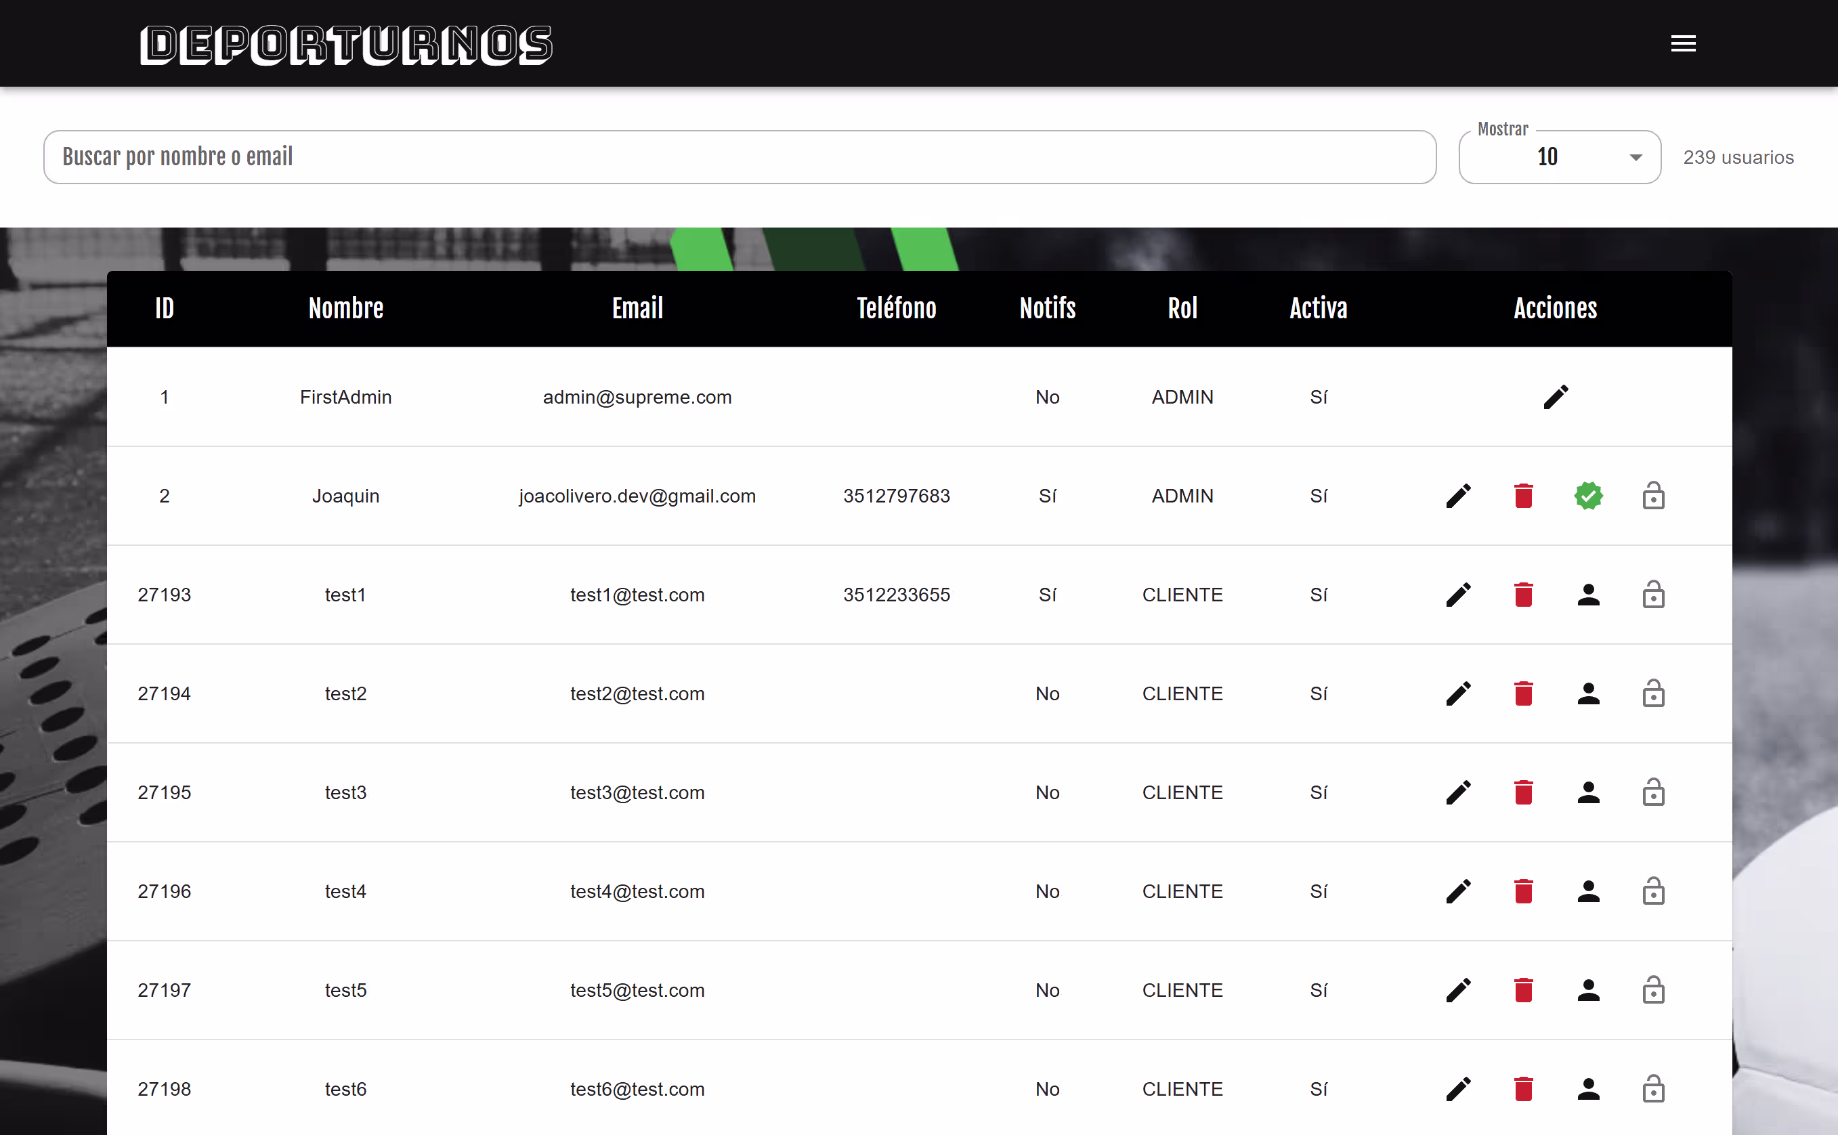This screenshot has width=1838, height=1135.
Task: Delete user test2 with trash icon
Action: (1523, 693)
